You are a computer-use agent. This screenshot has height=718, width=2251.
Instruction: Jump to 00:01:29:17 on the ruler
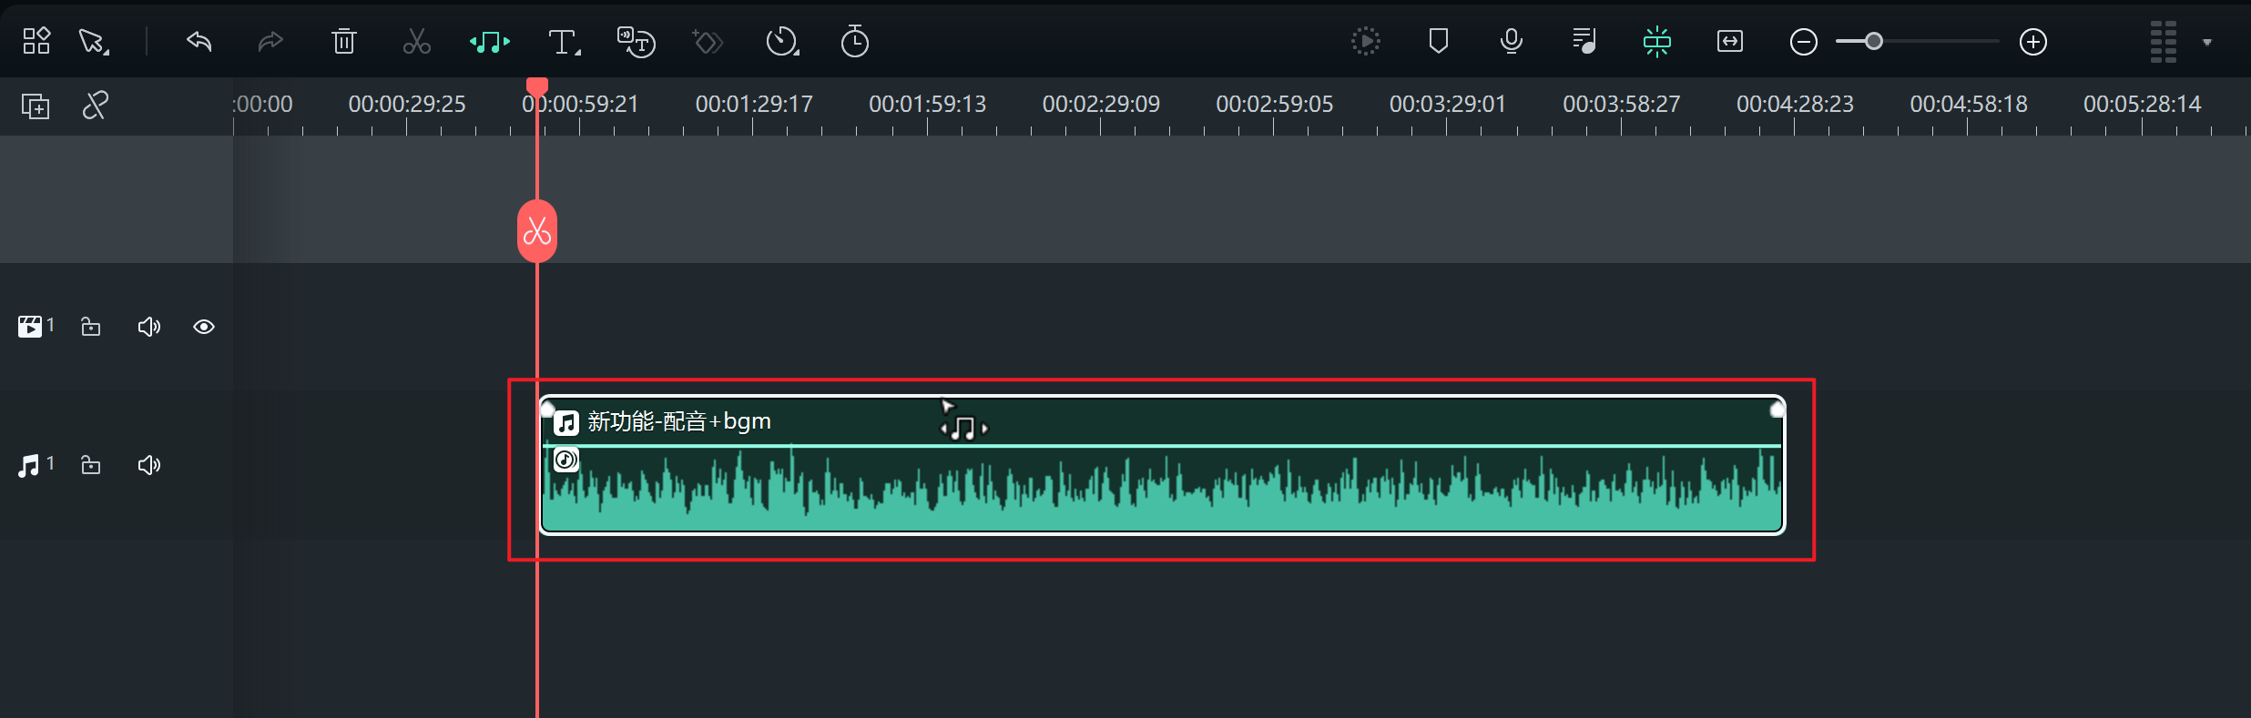tap(754, 105)
